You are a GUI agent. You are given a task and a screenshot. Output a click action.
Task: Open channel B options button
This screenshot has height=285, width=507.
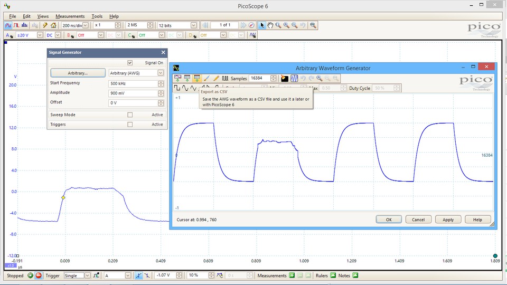click(x=70, y=35)
